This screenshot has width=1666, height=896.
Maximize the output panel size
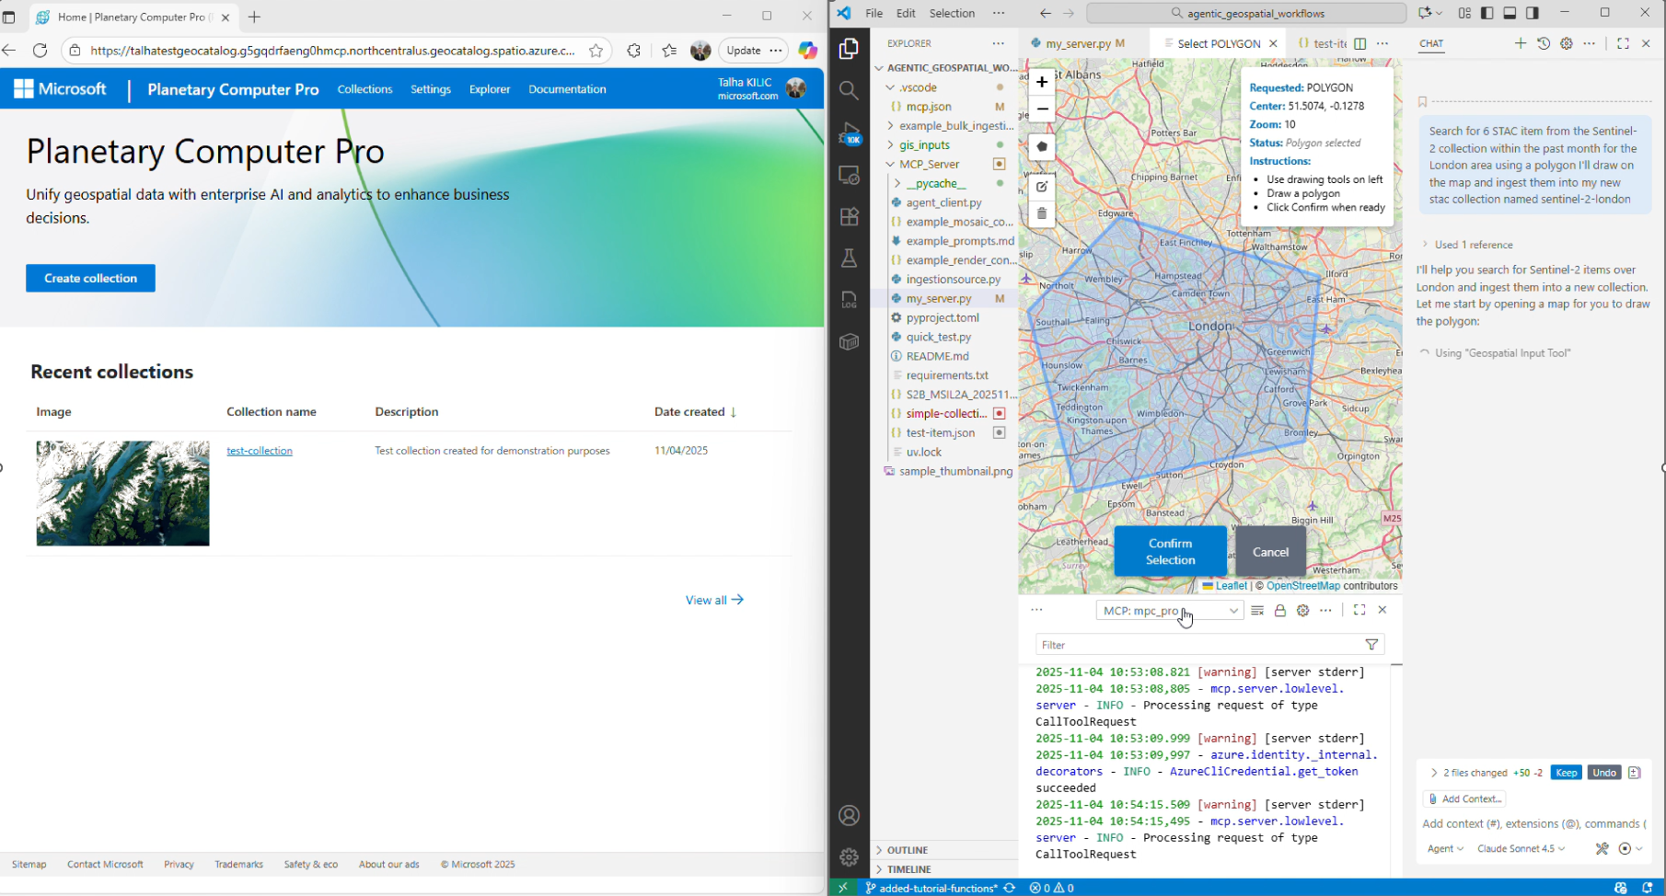[x=1359, y=610]
